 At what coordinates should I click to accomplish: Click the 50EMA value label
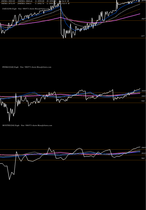(8, 3)
